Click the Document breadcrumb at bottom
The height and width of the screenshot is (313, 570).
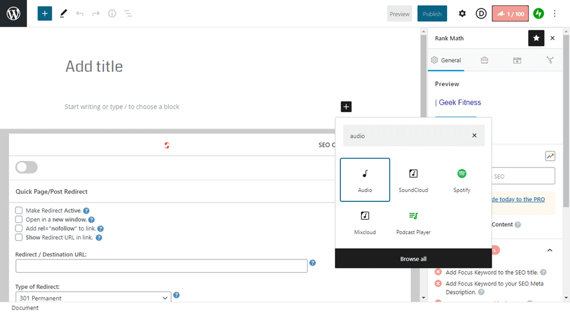click(25, 308)
